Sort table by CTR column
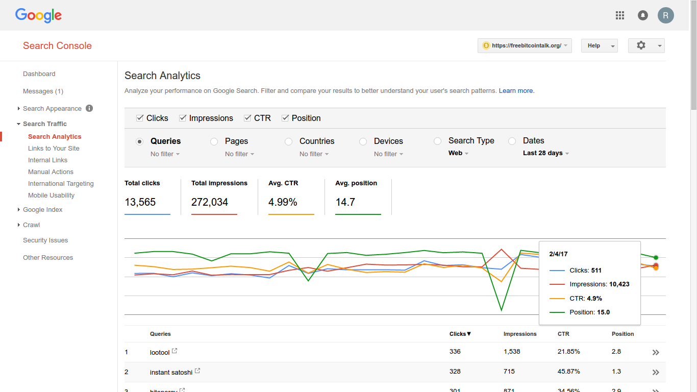The height and width of the screenshot is (392, 697). point(563,334)
